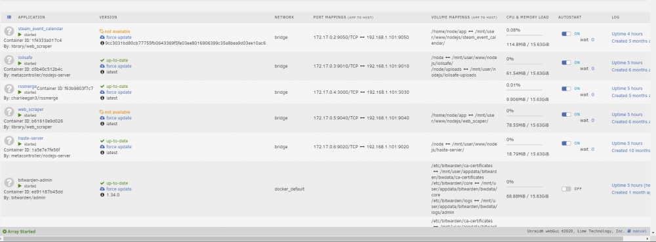Viewport: 656px width, 242px height.
Task: Click force update for haste-server
Action: 119,147
